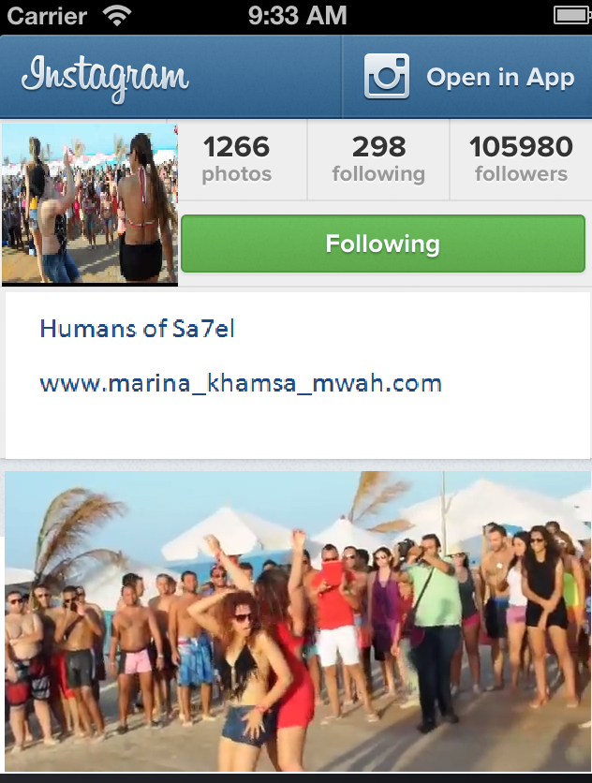Tap the camera icon beside Open in App
592x783 pixels.
click(387, 76)
